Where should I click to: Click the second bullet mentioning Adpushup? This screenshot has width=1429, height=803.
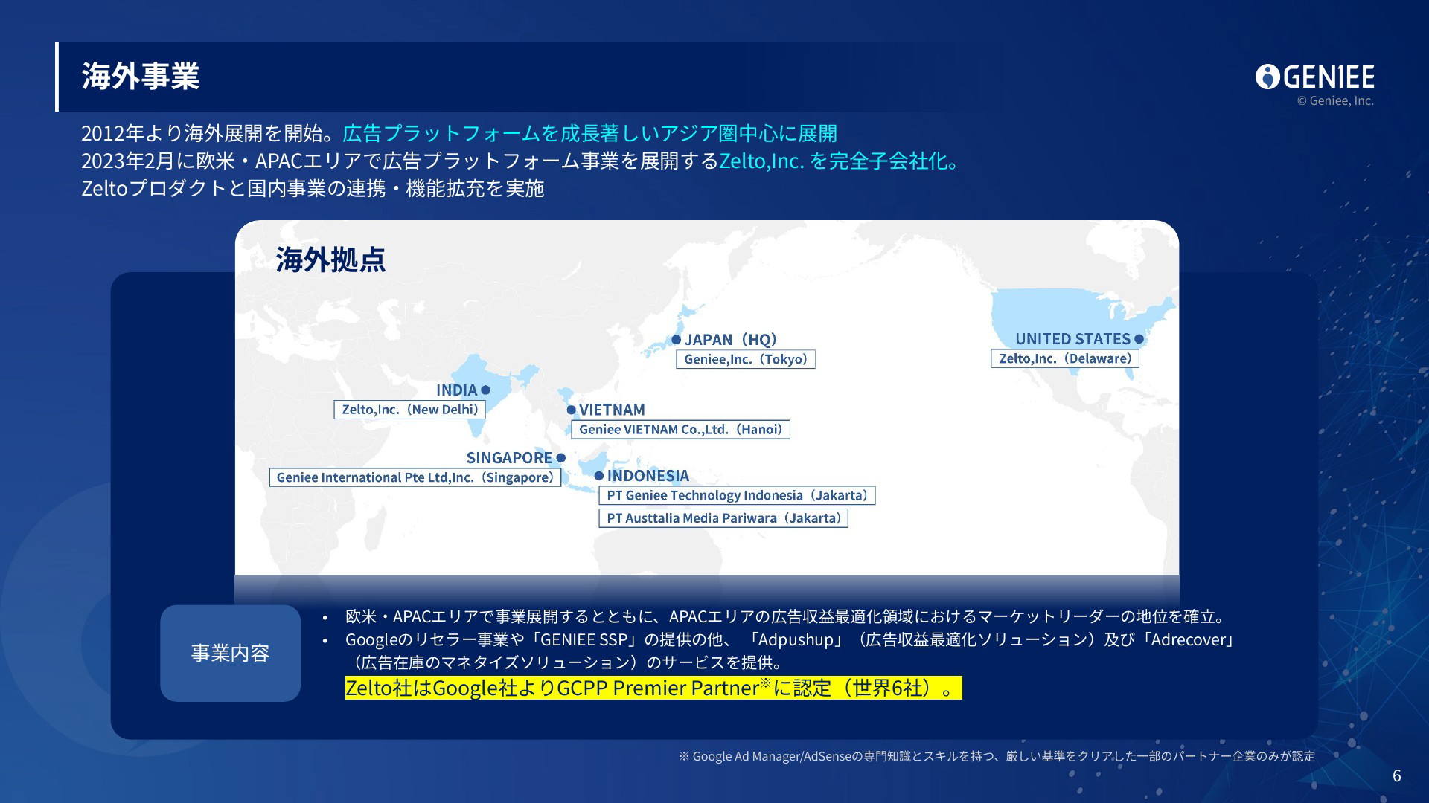(790, 651)
